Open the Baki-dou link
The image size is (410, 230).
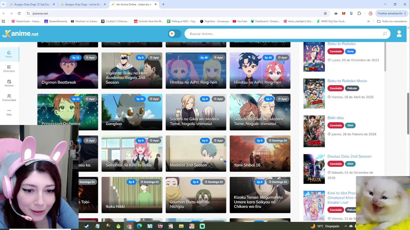335,118
